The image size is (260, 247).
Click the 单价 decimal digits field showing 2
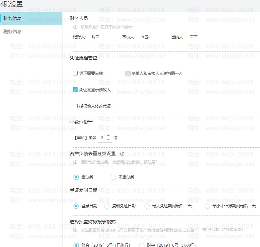pos(102,138)
